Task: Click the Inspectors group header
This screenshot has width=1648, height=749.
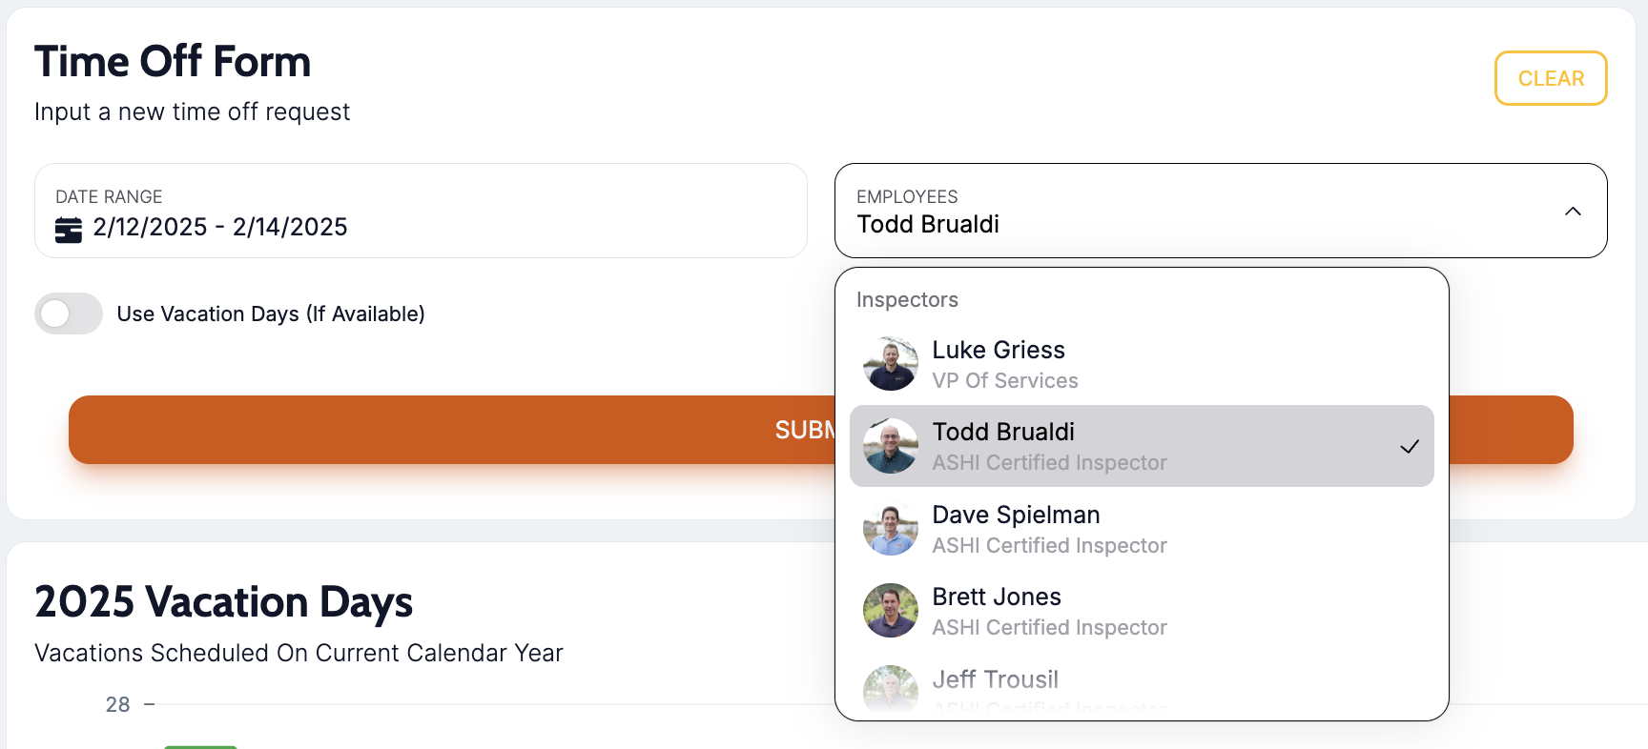Action: click(907, 300)
